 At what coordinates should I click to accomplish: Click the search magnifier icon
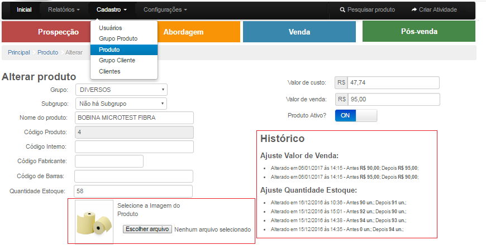(343, 10)
